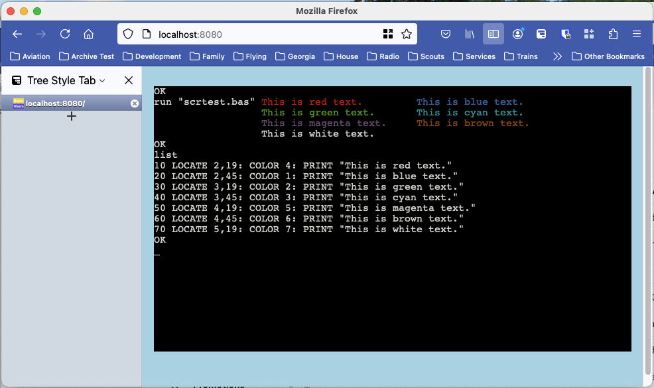Go to the Firefox home page
Screen dimensions: 654x388
[88, 34]
